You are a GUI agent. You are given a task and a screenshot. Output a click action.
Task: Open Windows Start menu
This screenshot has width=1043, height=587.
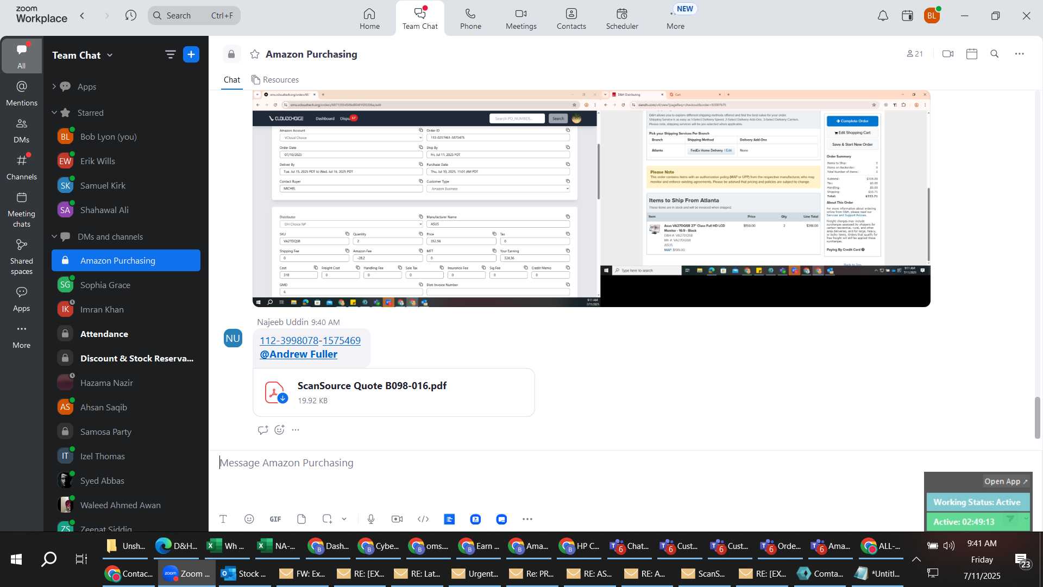pos(16,559)
